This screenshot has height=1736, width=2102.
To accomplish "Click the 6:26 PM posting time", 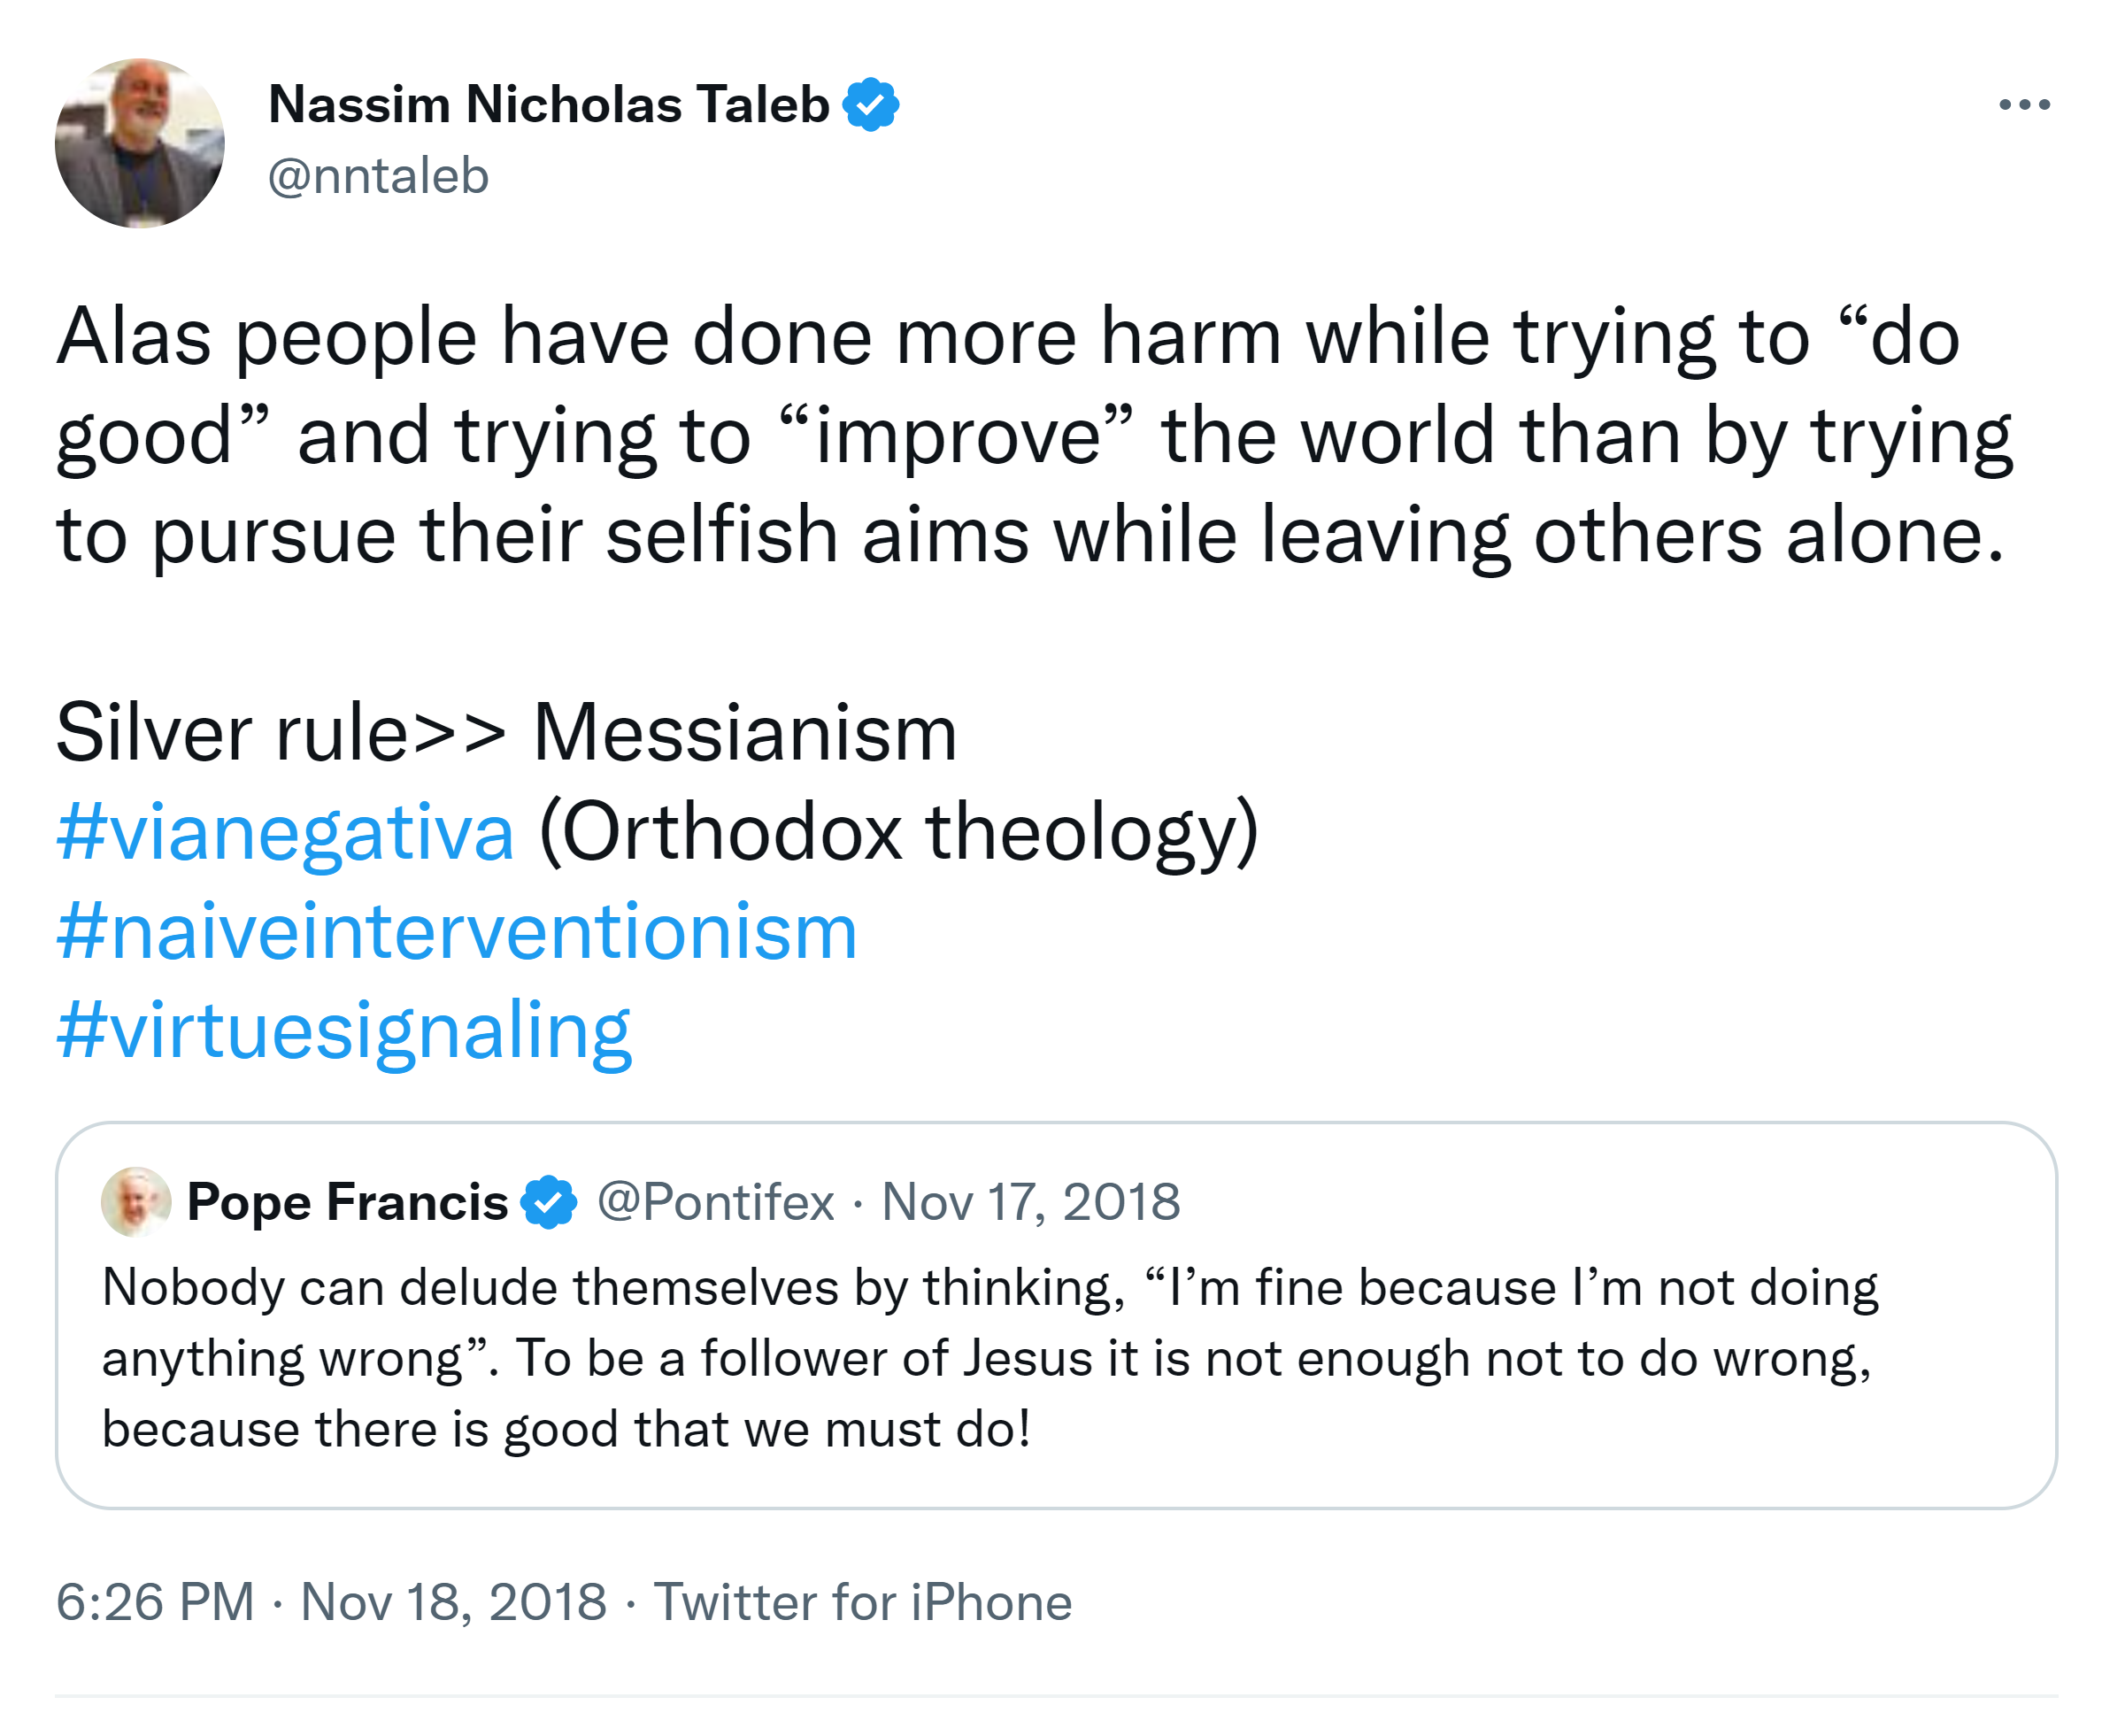I will 155,1602.
